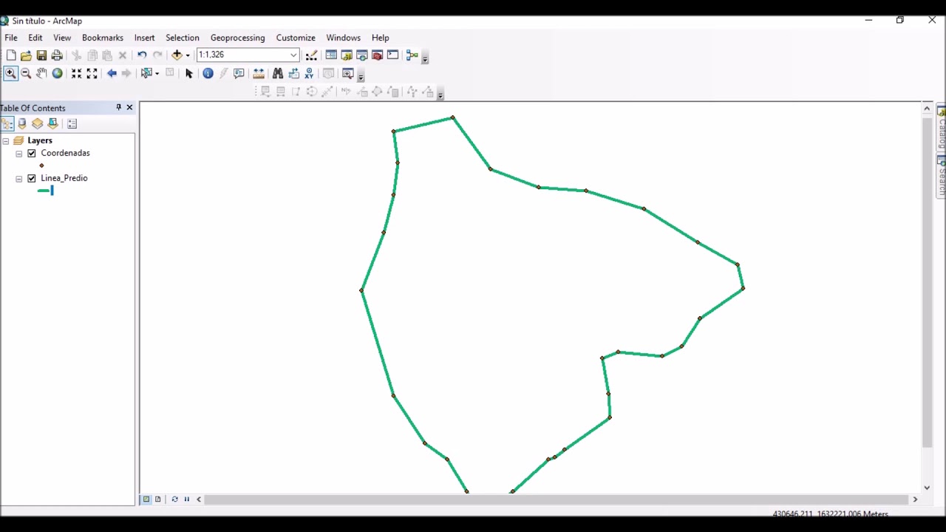Print the map
The height and width of the screenshot is (532, 946).
57,55
